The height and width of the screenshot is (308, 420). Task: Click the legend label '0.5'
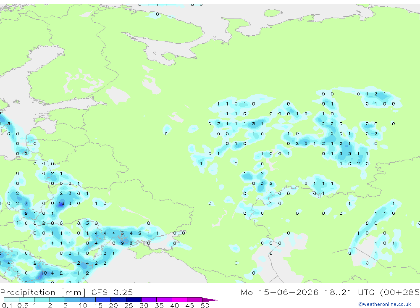coord(23,305)
